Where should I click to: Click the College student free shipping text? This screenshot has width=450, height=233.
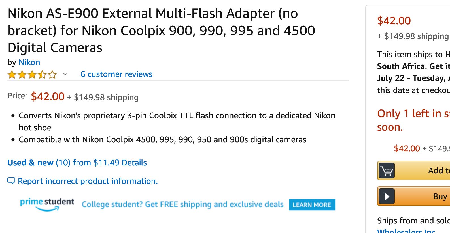pos(182,204)
